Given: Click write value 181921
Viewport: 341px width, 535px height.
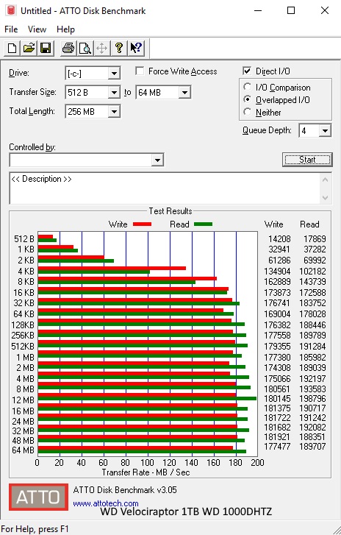Looking at the screenshot, I should point(277,436).
